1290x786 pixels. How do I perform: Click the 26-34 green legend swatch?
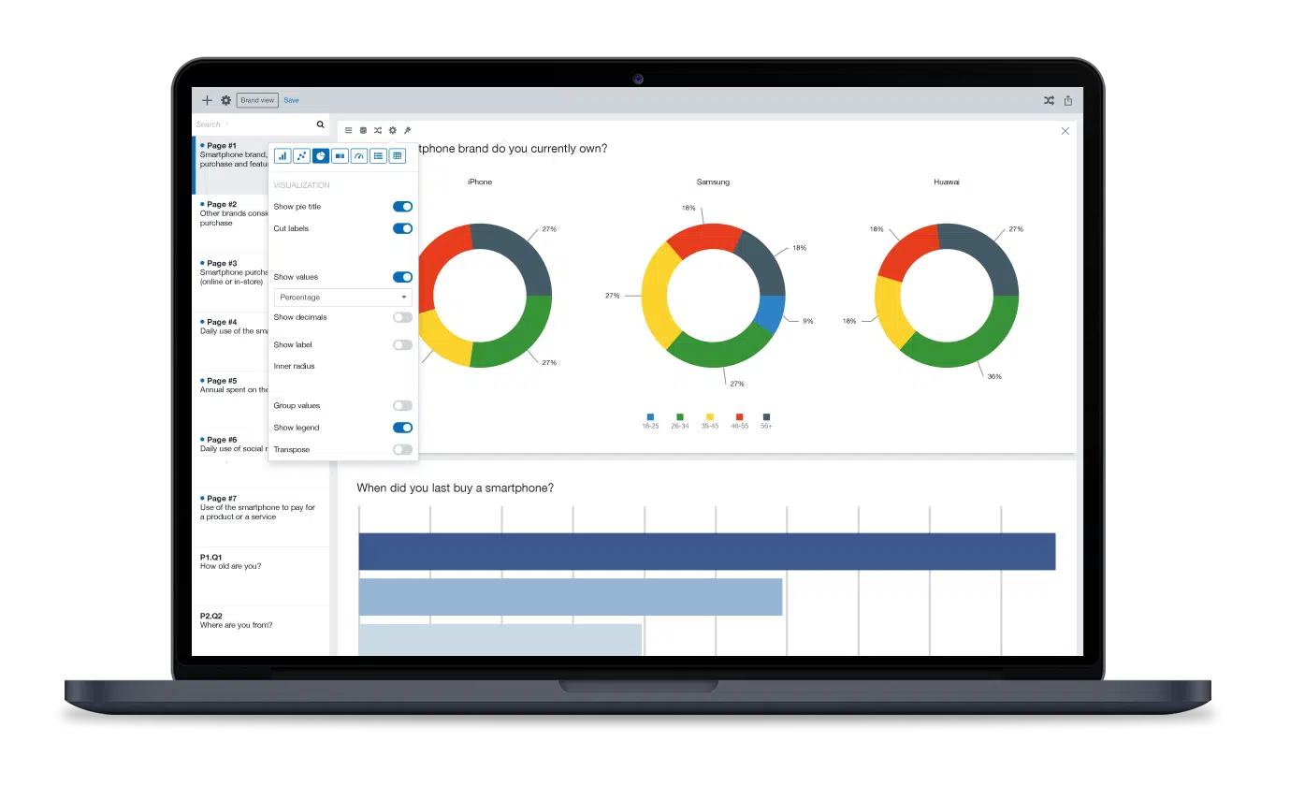coord(680,416)
